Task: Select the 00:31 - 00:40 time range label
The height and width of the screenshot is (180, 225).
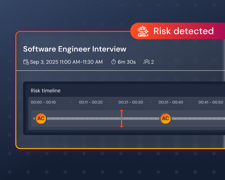Action: point(171,102)
